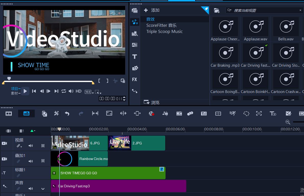
Task: Zoom out the timeline
Action: (288, 122)
